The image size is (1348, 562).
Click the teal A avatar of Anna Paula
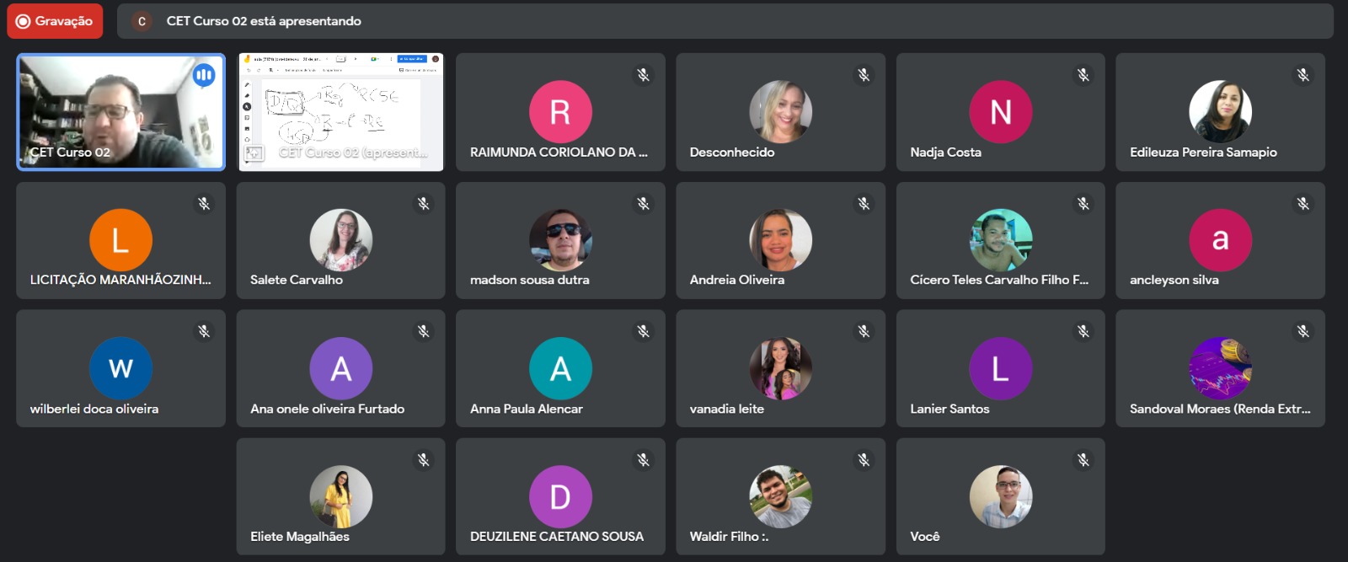click(x=560, y=368)
